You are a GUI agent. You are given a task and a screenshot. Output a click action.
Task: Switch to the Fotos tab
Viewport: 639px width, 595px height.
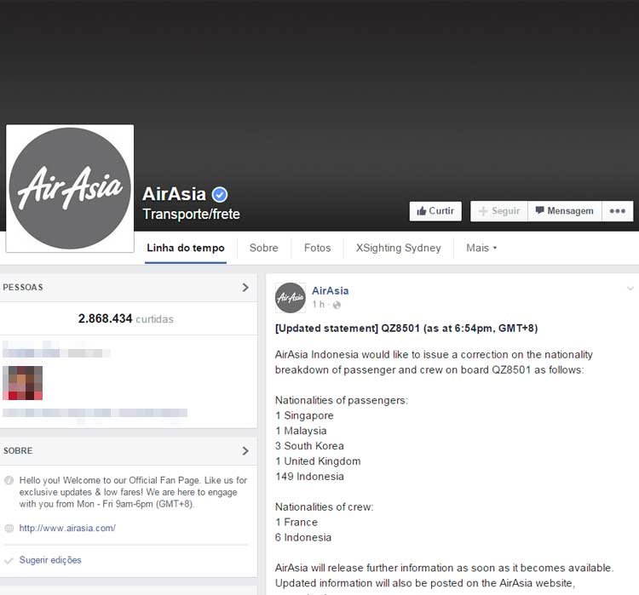tap(318, 248)
